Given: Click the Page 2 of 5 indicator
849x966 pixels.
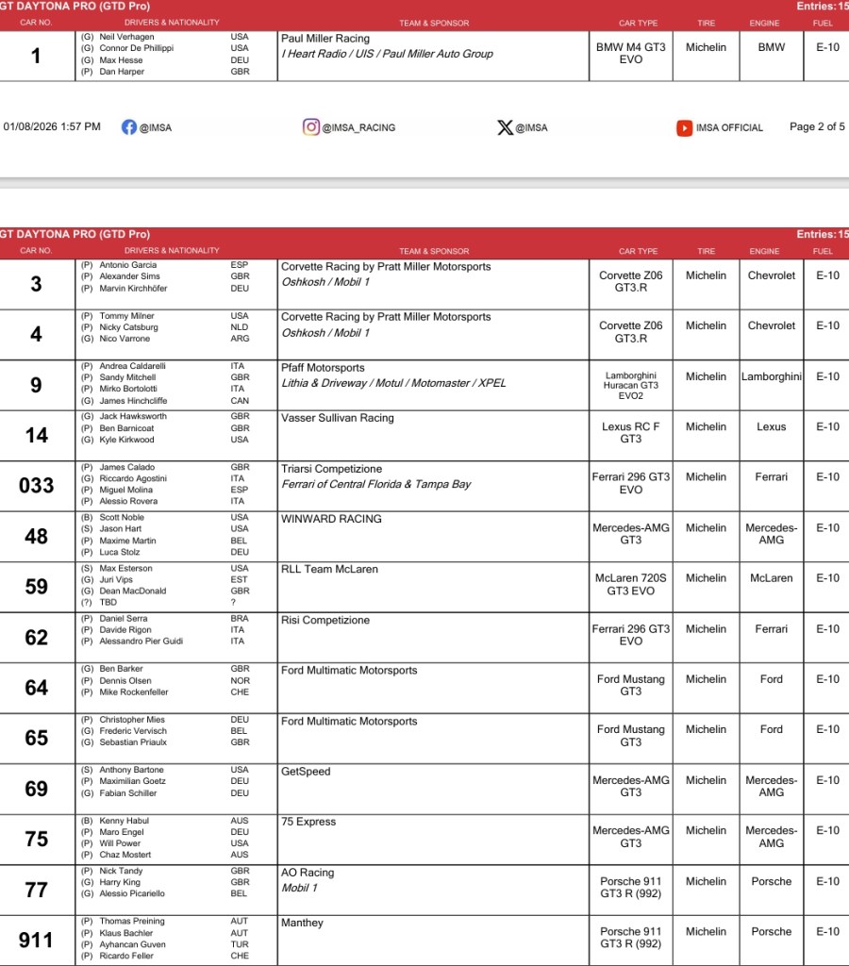Looking at the screenshot, I should (817, 127).
